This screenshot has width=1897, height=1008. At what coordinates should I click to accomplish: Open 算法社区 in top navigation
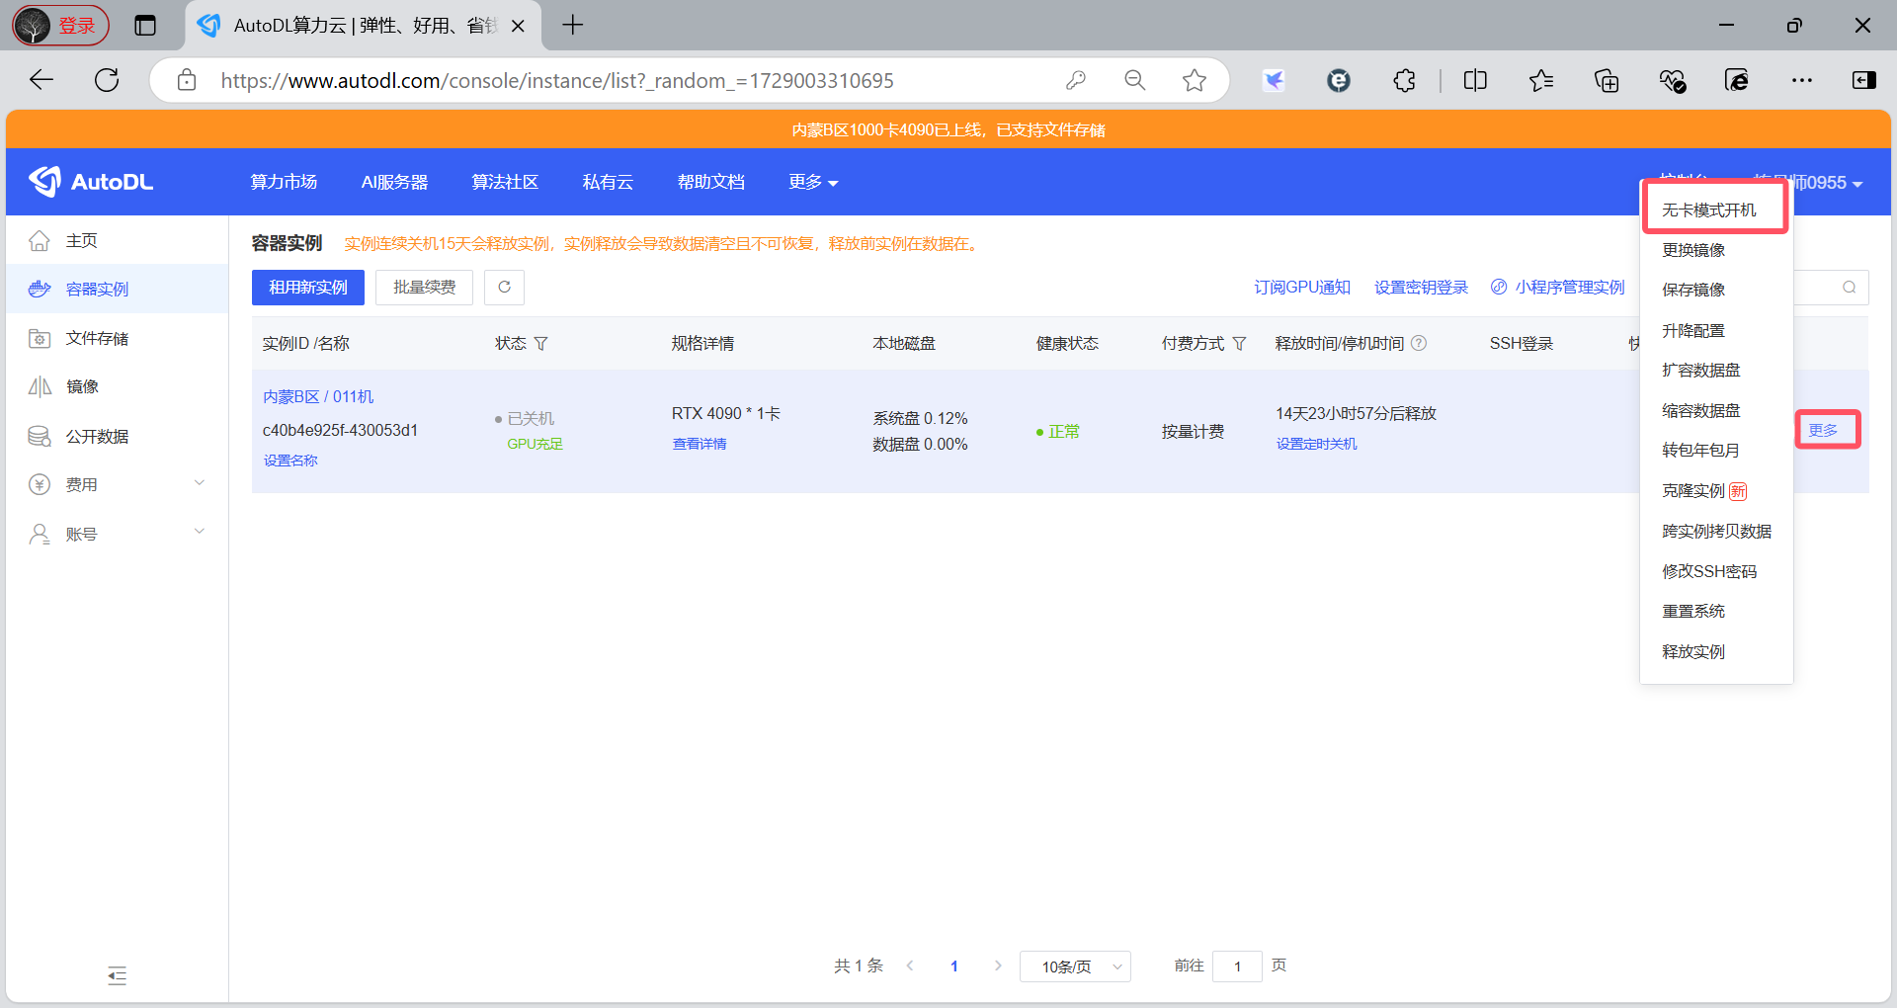[x=505, y=182]
